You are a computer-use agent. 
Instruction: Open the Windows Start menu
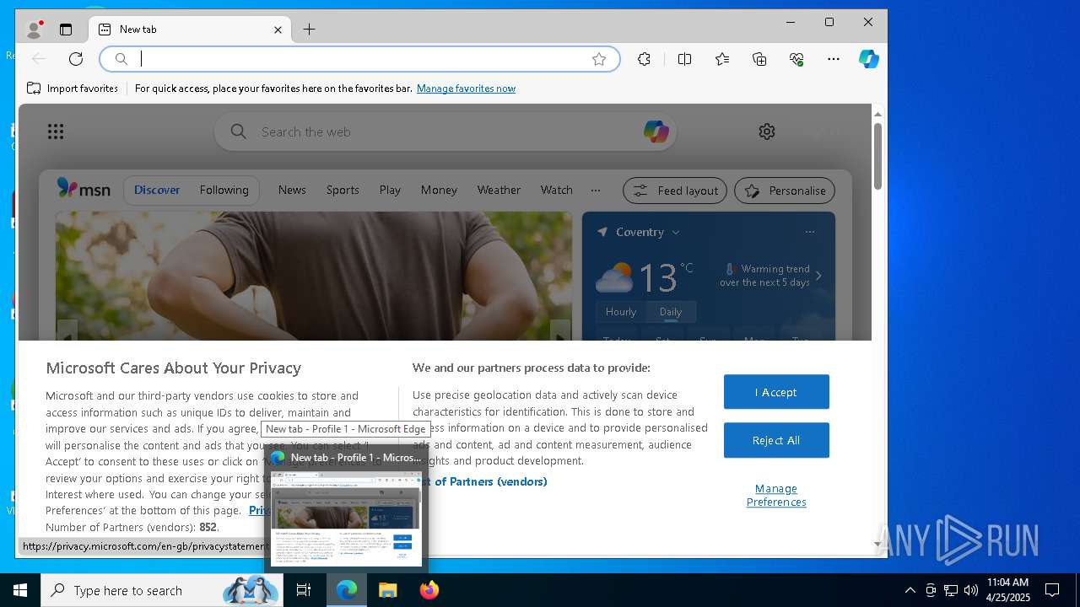pos(20,590)
